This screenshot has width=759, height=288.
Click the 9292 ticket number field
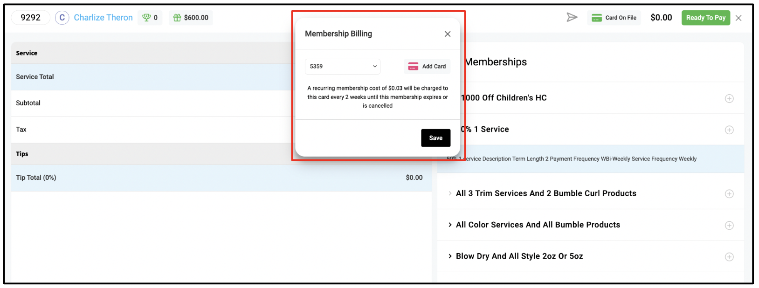(31, 18)
